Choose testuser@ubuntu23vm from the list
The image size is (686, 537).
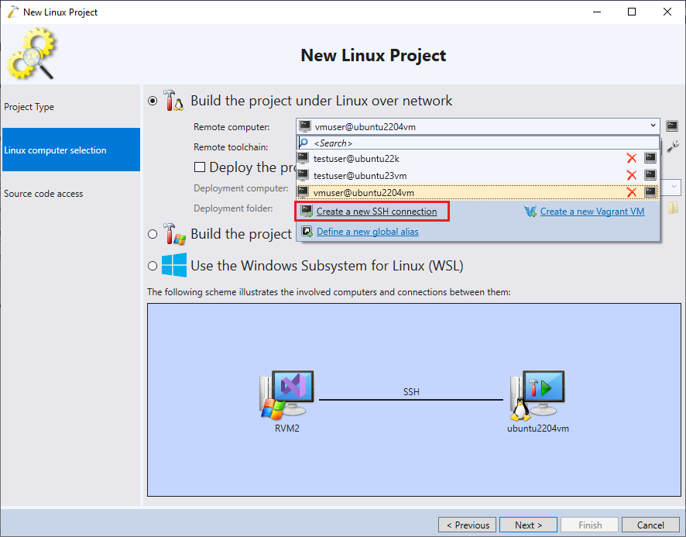pos(478,176)
